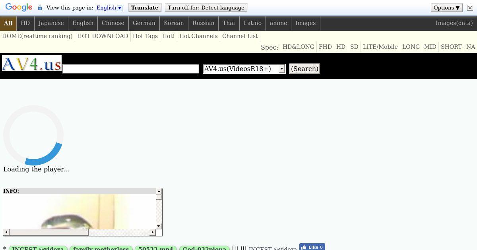Screen dimensions: 477x250
Task: Click the INFO box vertical scrollbar thumb
Action: [x=159, y=197]
